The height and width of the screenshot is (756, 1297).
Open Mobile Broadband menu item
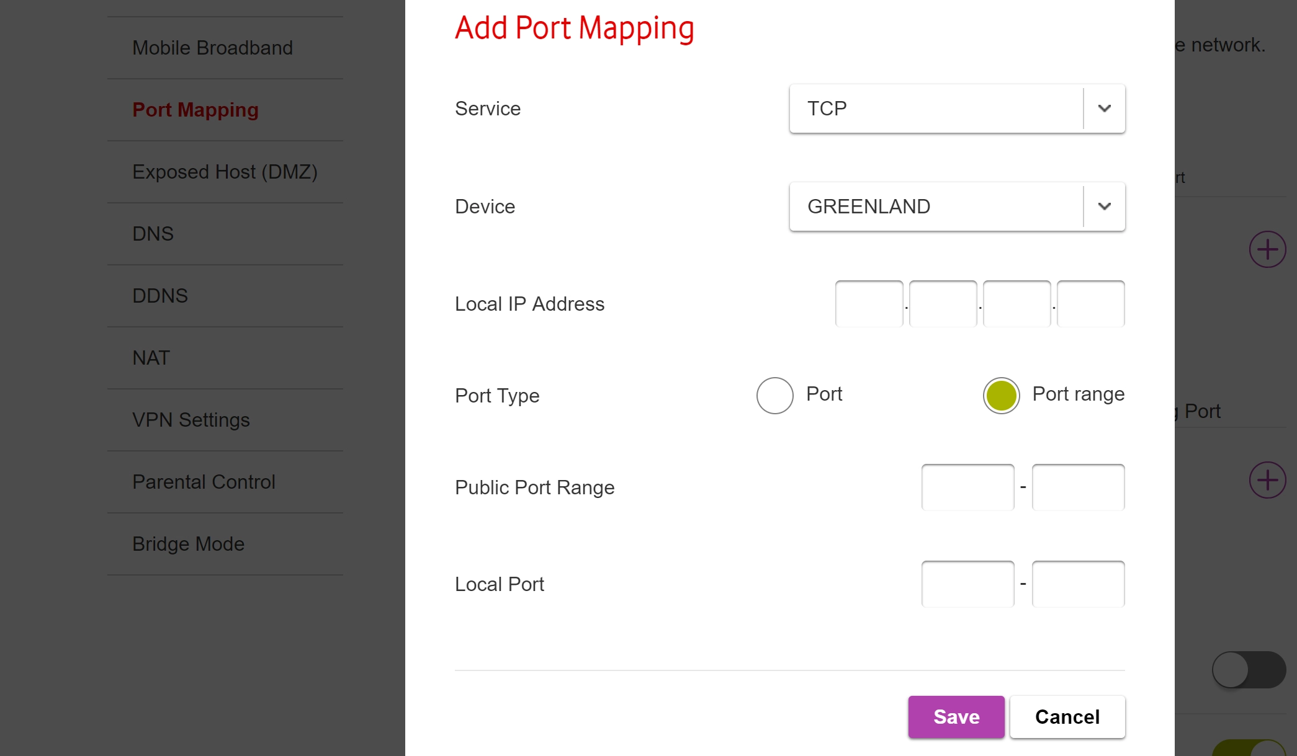click(x=212, y=48)
